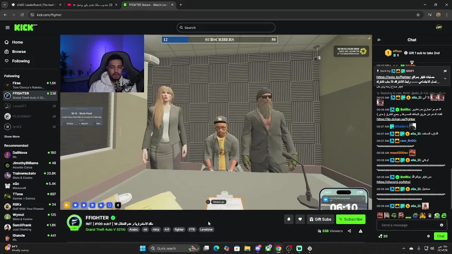Open brof2 channel in sidebar
Image resolution: width=452 pixels, height=254 pixels.
click(30, 127)
